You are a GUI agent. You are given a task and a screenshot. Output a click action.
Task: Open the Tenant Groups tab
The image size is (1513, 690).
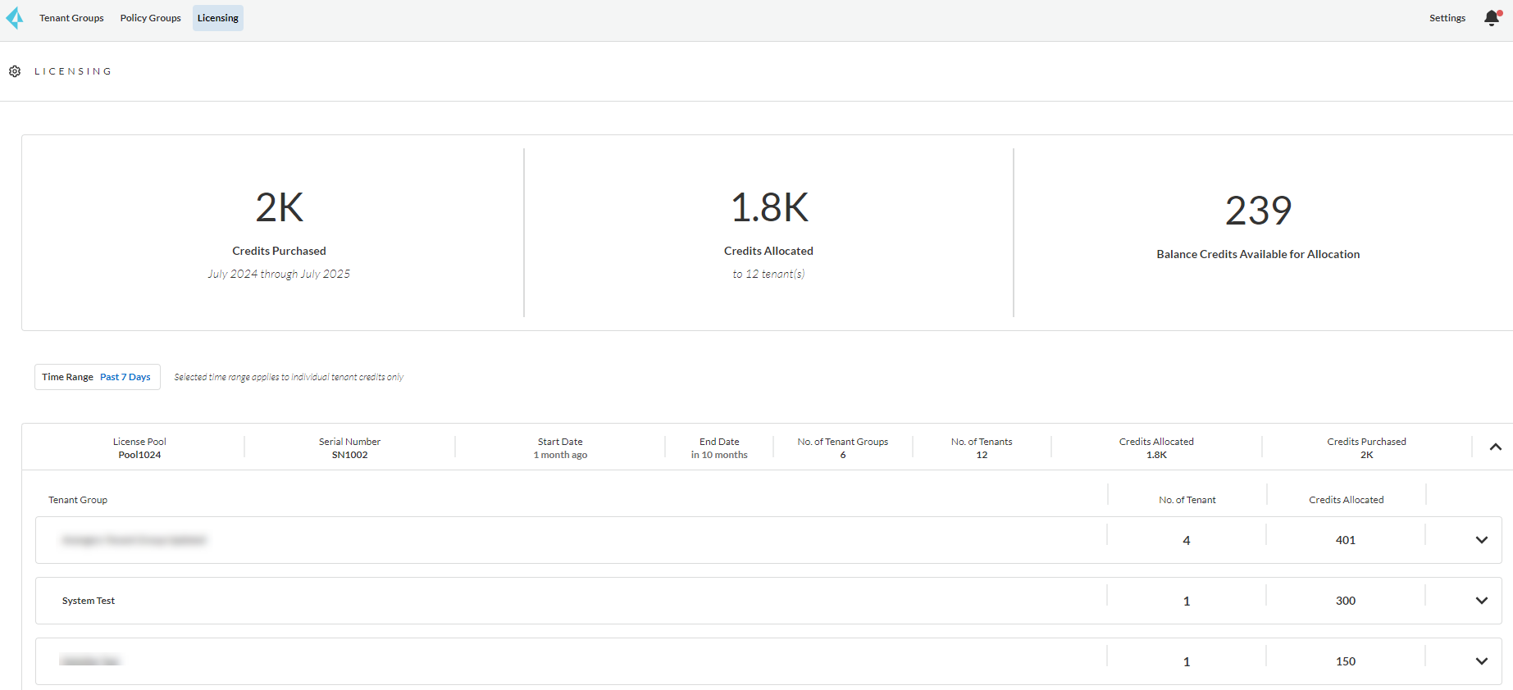[x=71, y=18]
